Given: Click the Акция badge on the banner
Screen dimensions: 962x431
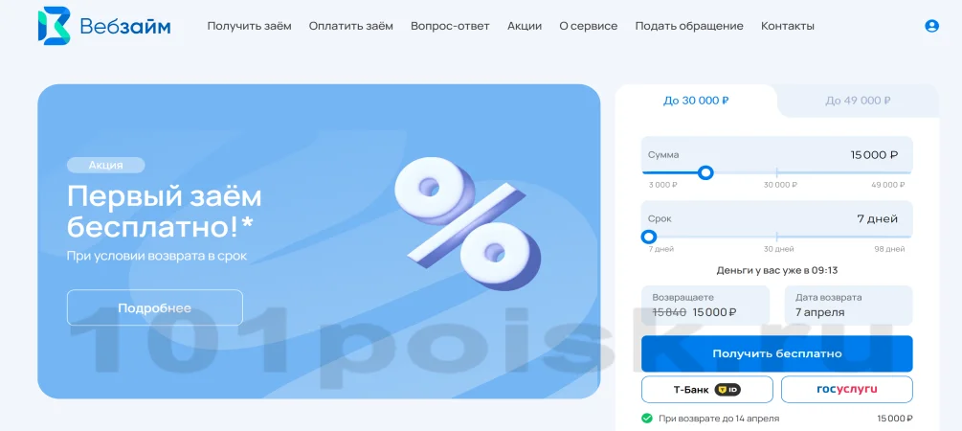Looking at the screenshot, I should (105, 165).
